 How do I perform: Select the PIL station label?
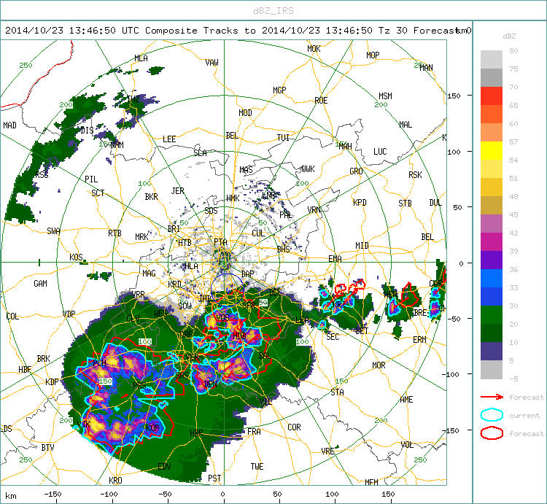coord(91,179)
